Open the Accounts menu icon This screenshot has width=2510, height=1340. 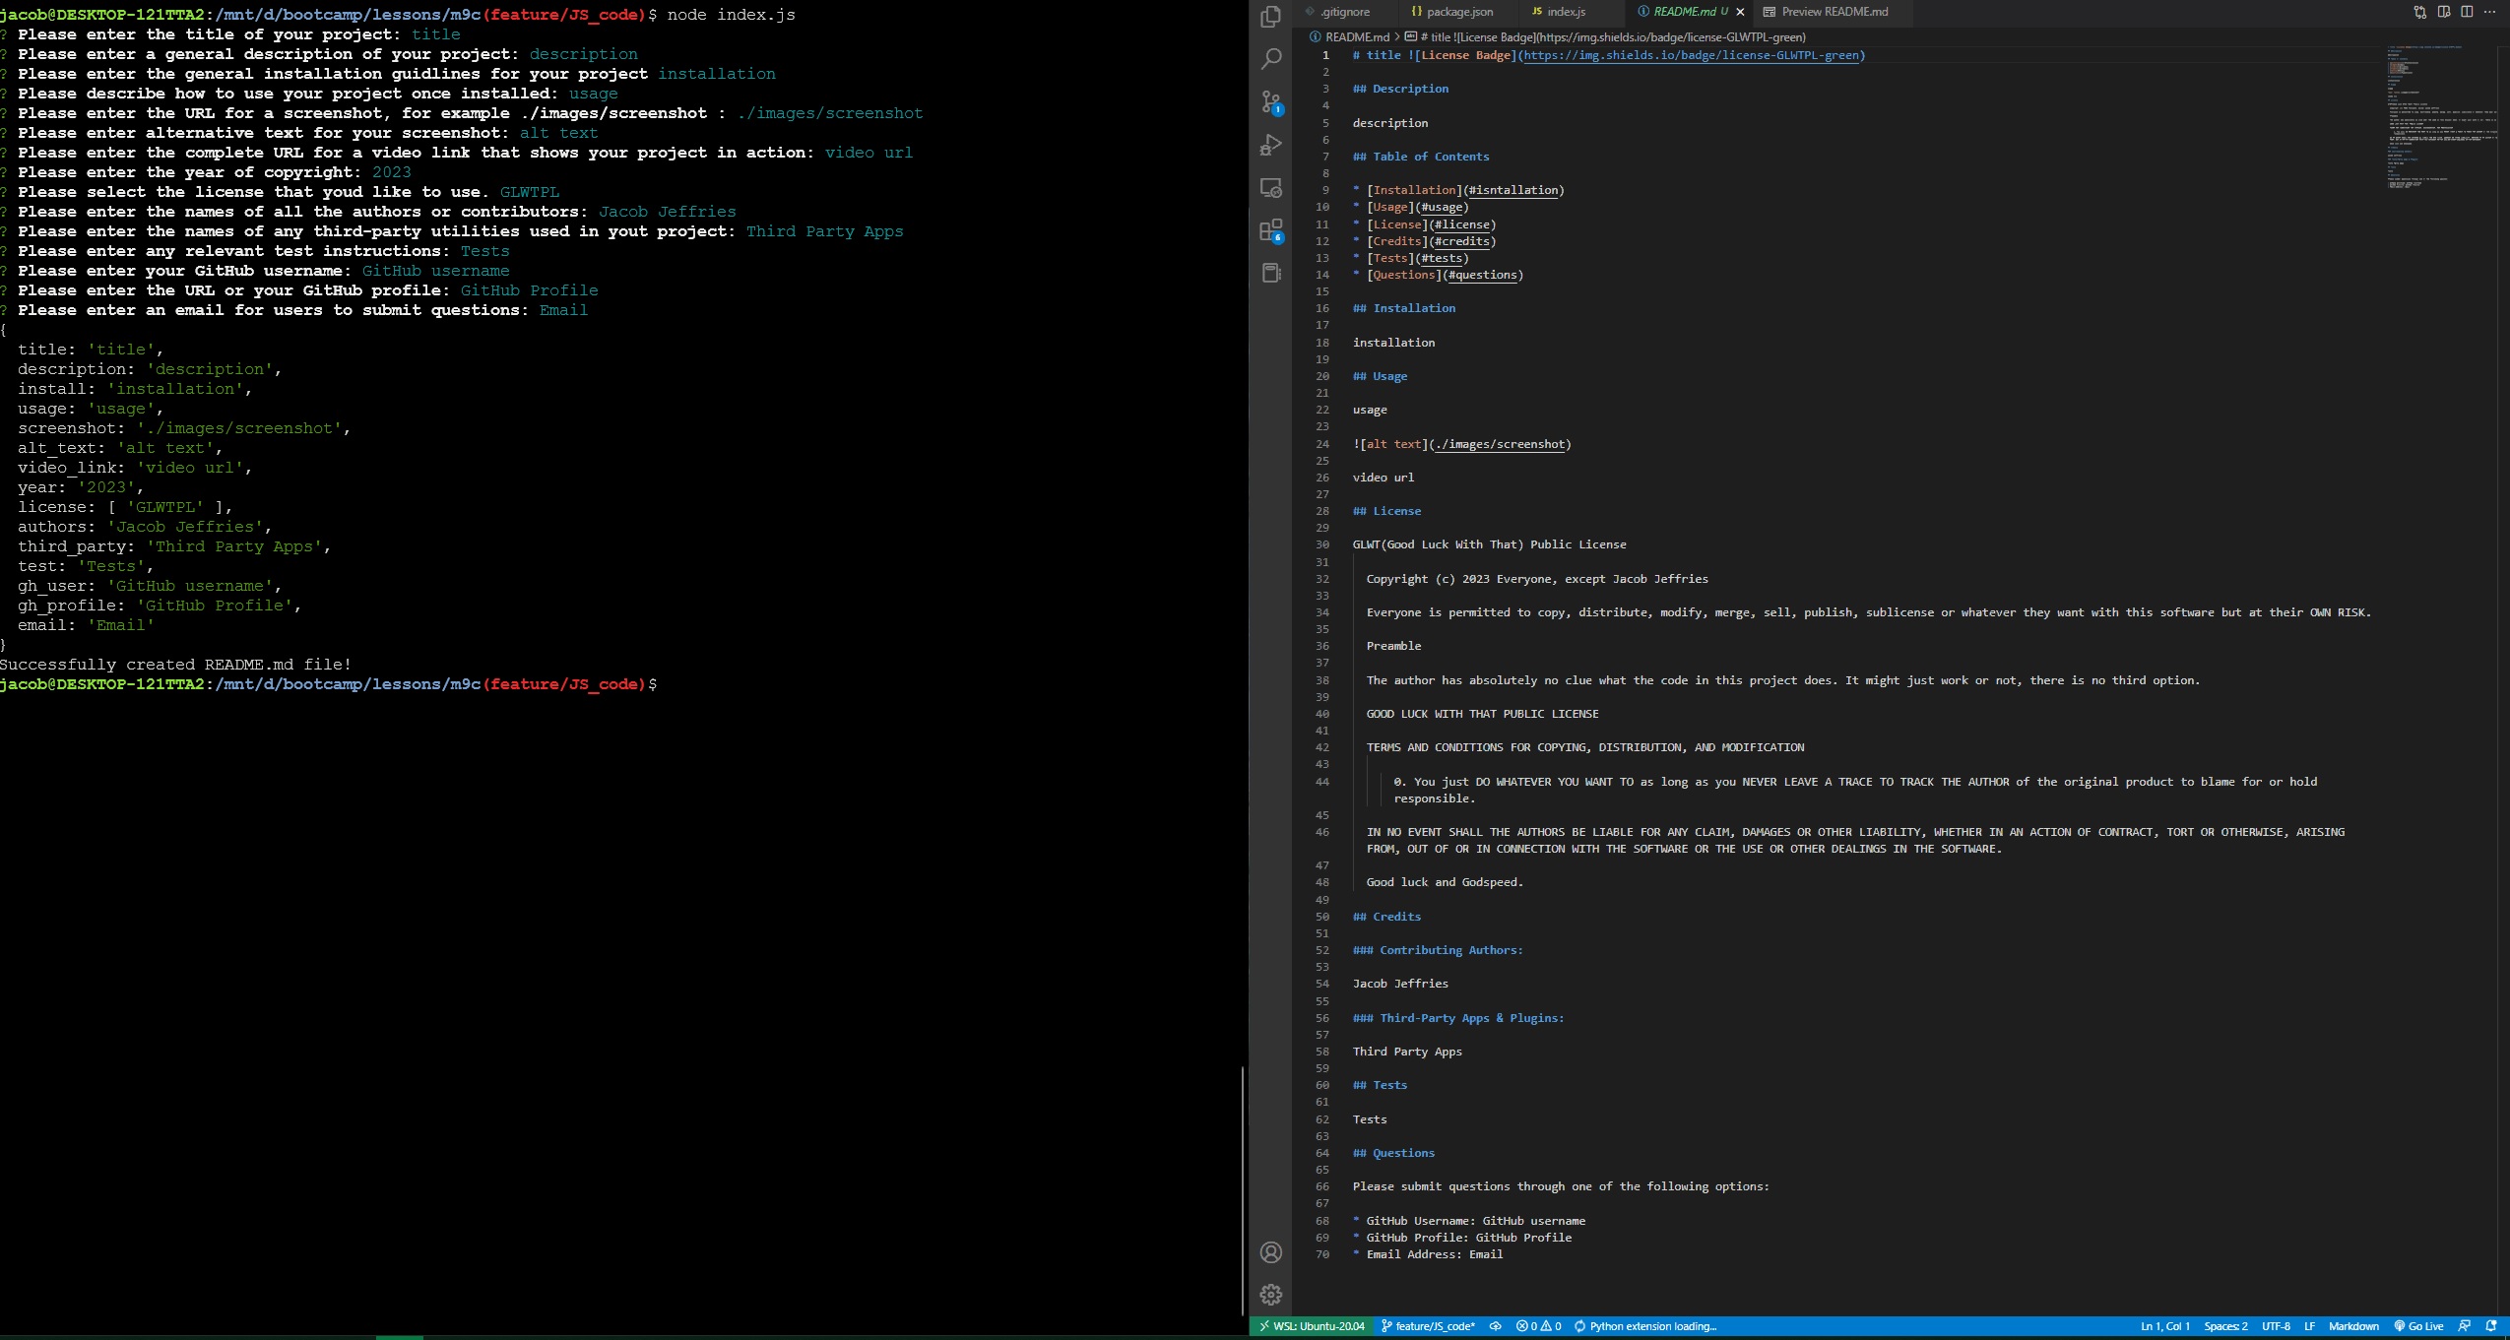[x=1271, y=1251]
